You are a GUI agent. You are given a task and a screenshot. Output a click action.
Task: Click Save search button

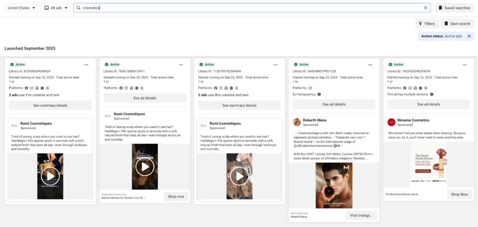(x=457, y=23)
